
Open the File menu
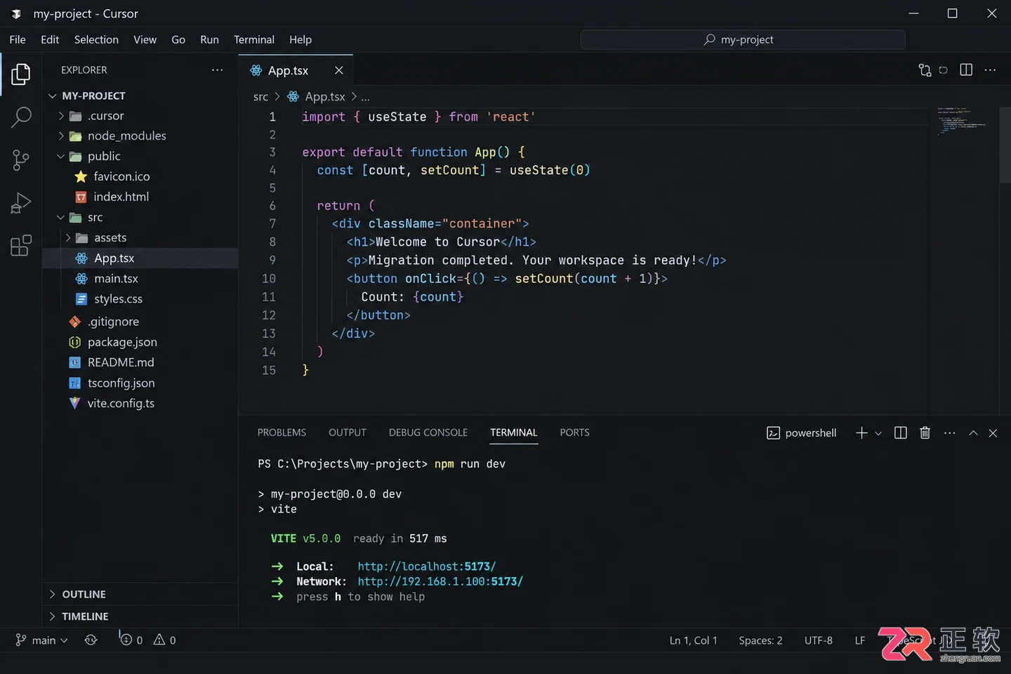click(x=18, y=40)
